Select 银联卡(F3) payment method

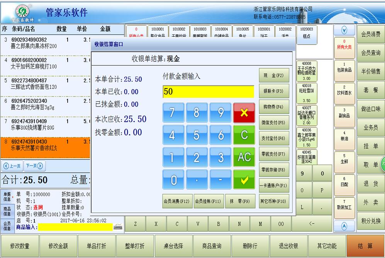click(274, 91)
